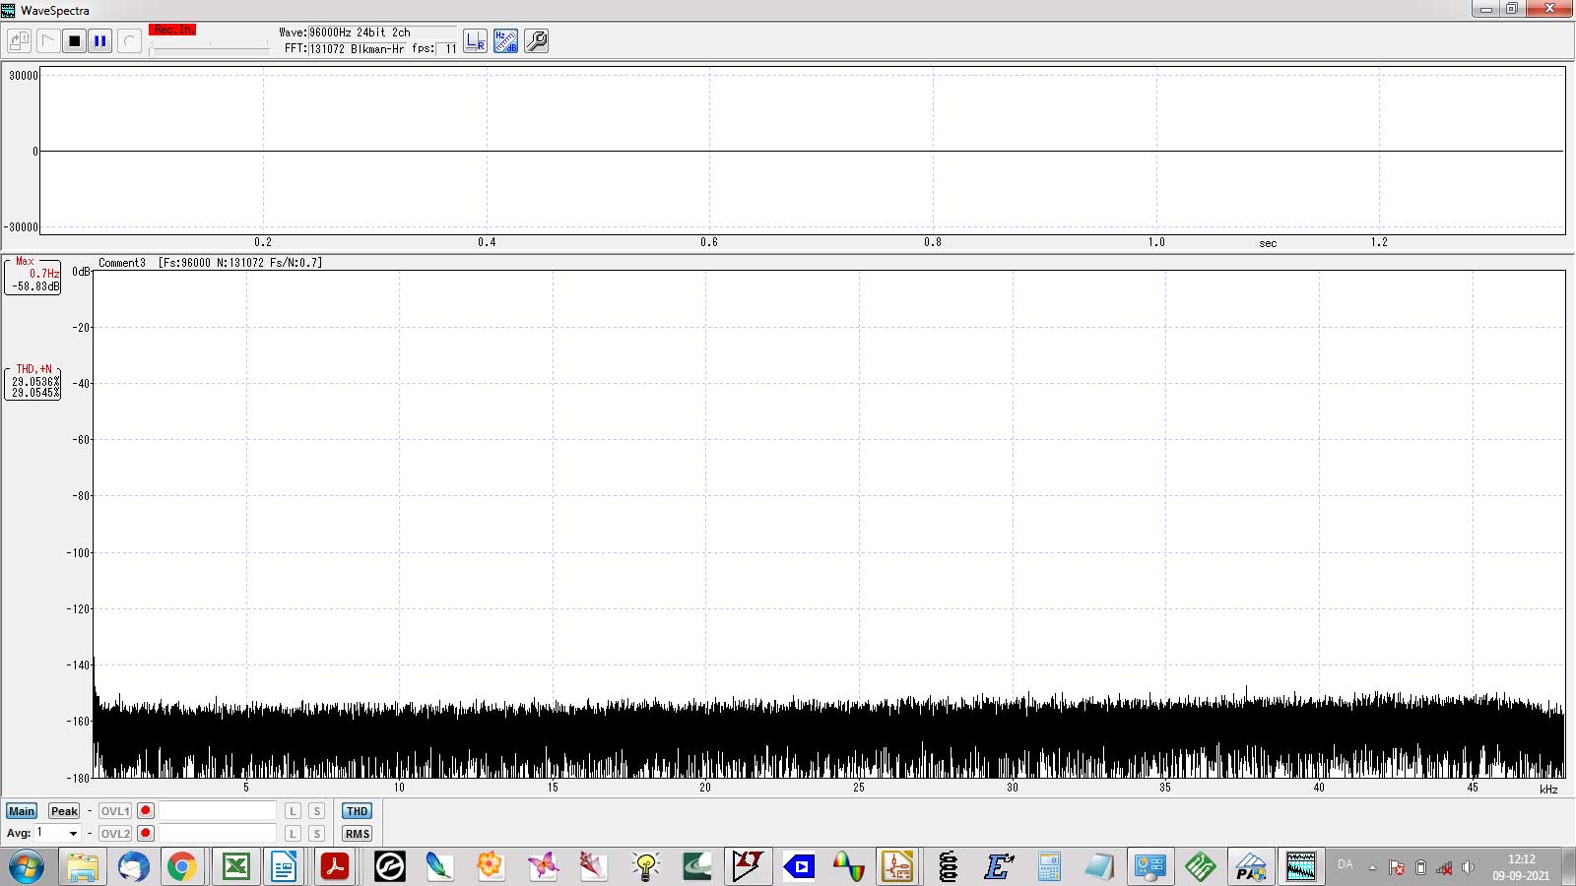The height and width of the screenshot is (886, 1576).
Task: Open the Avg count dropdown
Action: tap(73, 834)
